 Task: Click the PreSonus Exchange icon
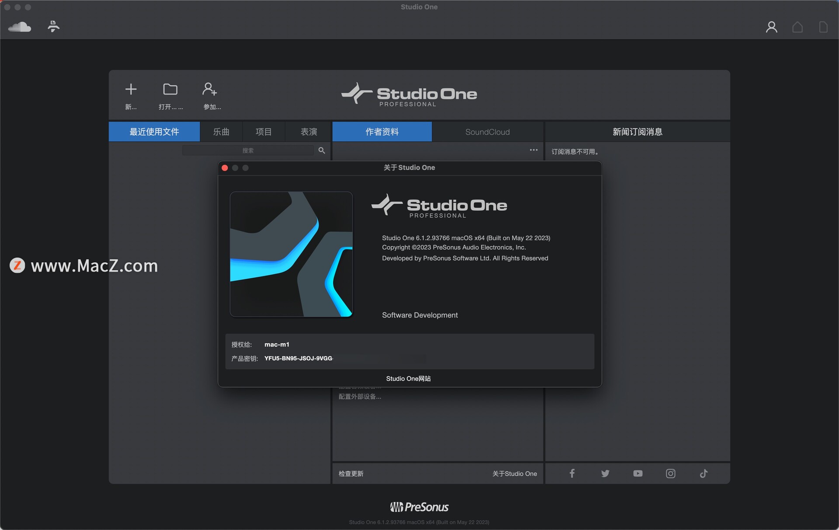pos(53,27)
